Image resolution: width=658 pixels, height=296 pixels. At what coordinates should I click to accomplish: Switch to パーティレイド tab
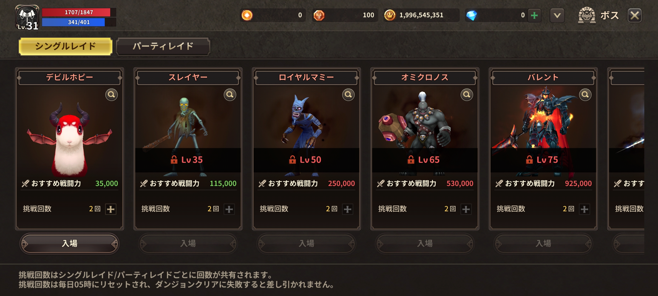(163, 46)
